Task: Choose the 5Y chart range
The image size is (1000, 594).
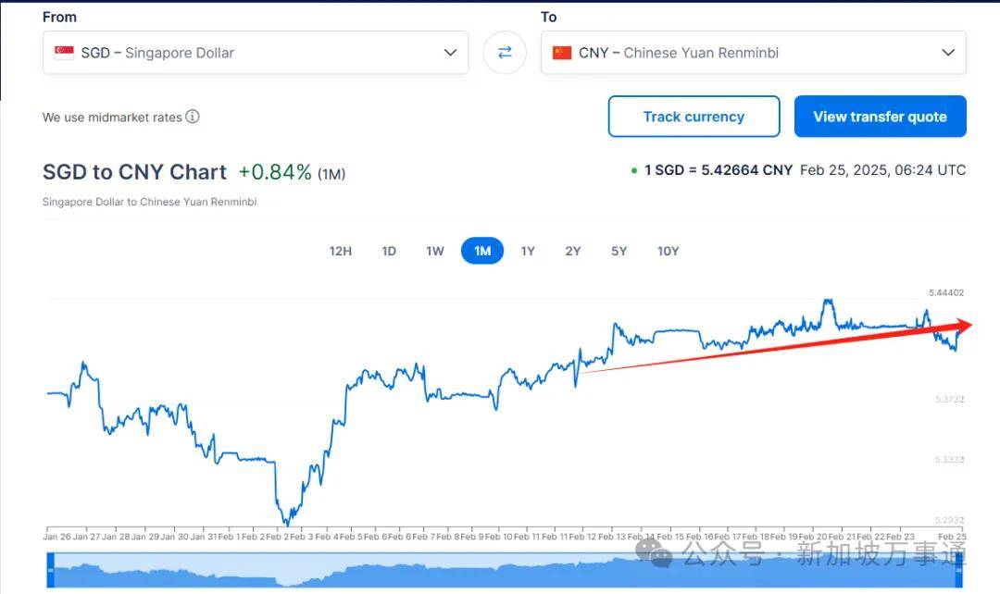Action: 619,251
